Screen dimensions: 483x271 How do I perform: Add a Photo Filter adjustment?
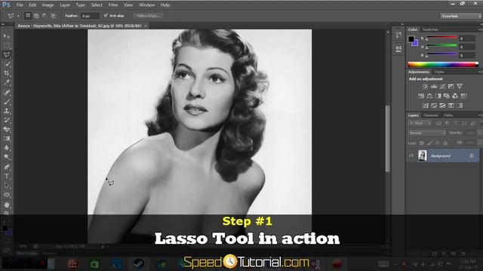pyautogui.click(x=447, y=96)
